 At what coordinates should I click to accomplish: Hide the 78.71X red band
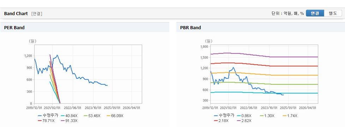[x=47, y=121]
